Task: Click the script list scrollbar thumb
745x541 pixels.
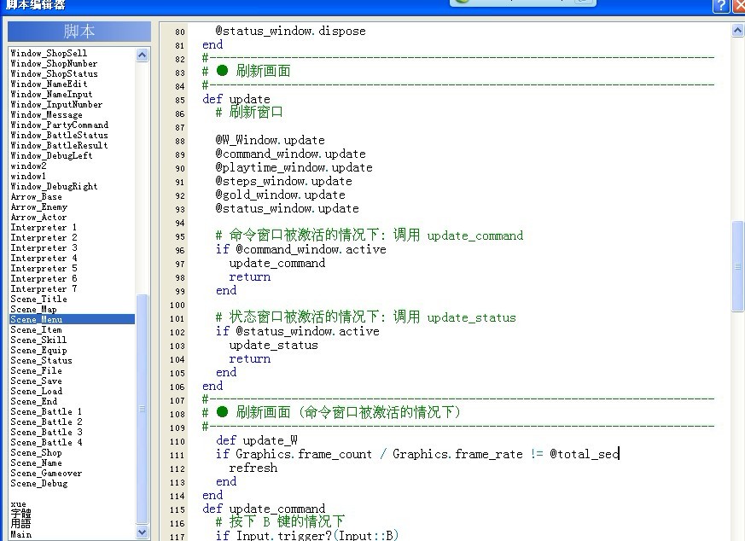Action: [x=142, y=409]
